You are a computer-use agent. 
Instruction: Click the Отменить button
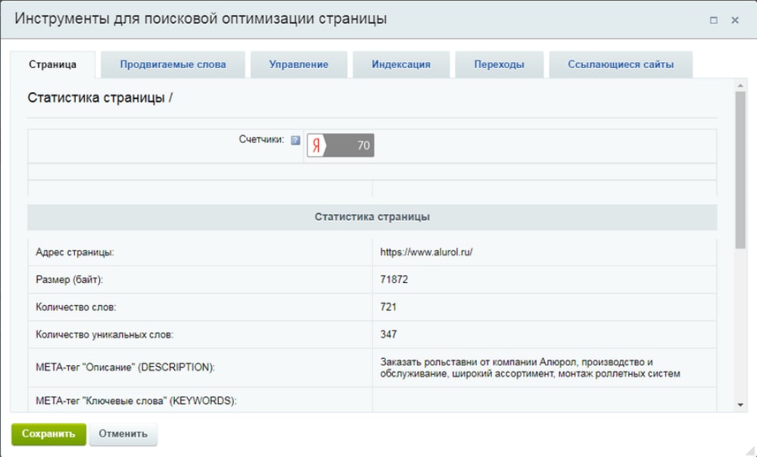point(123,434)
